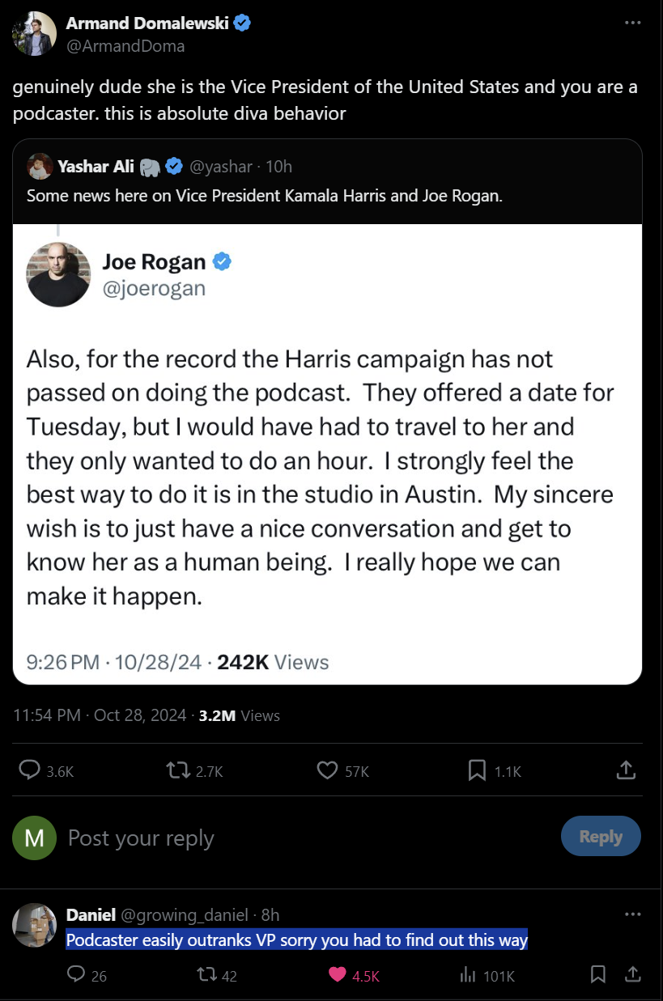Share the main post
Image resolution: width=663 pixels, height=1001 pixels.
(626, 771)
